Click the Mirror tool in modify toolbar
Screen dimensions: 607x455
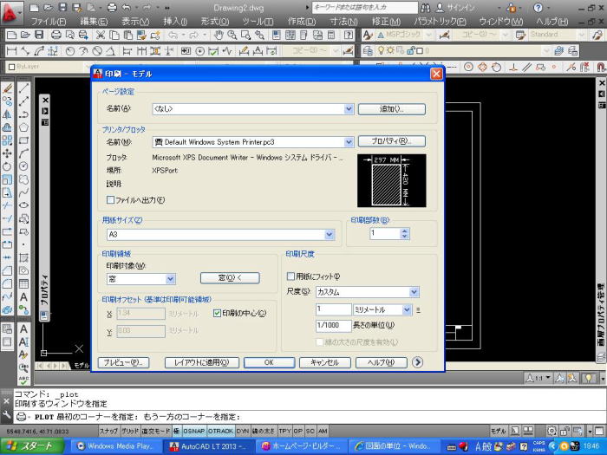(7, 114)
